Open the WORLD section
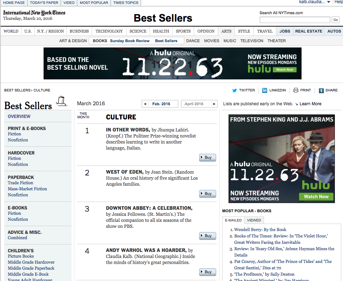 pyautogui.click(x=11, y=31)
